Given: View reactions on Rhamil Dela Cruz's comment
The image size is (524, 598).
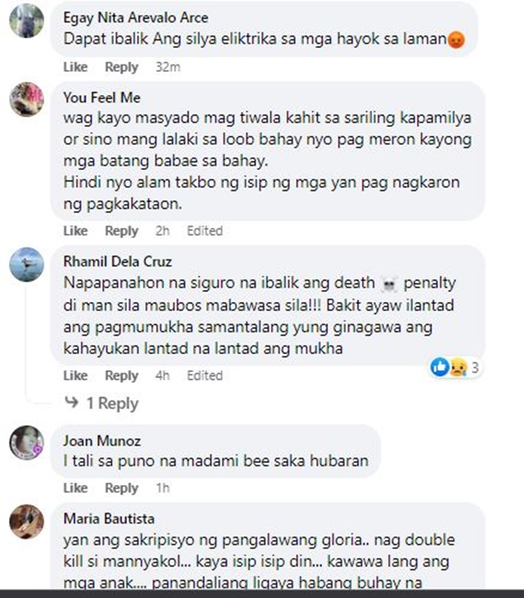Looking at the screenshot, I should click(x=455, y=367).
